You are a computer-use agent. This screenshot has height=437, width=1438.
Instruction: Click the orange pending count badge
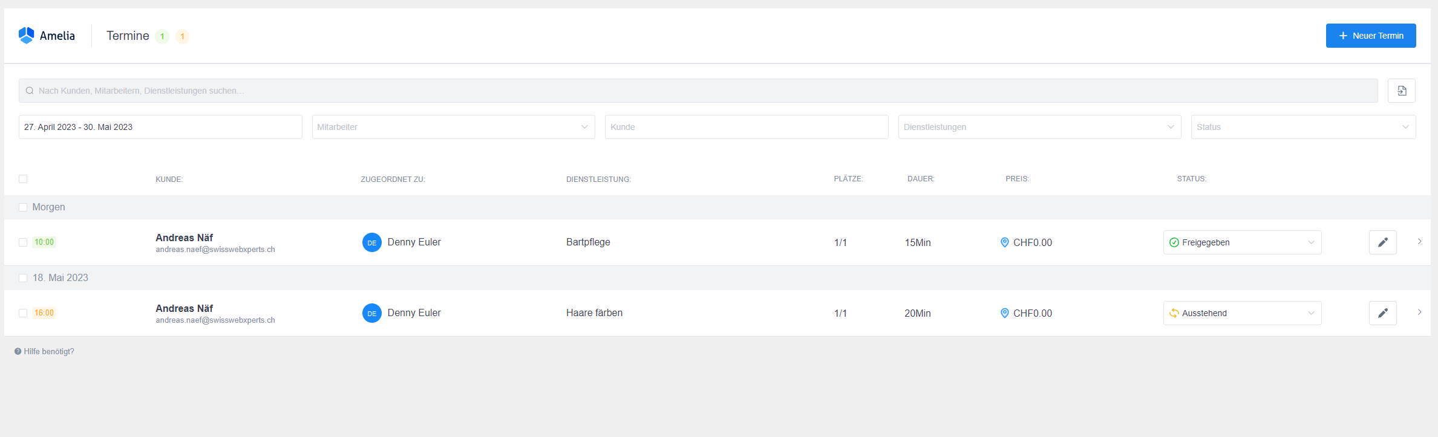(182, 36)
